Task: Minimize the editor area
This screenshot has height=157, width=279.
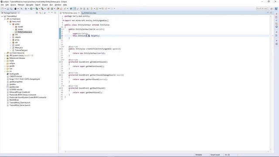Action: tap(268, 13)
